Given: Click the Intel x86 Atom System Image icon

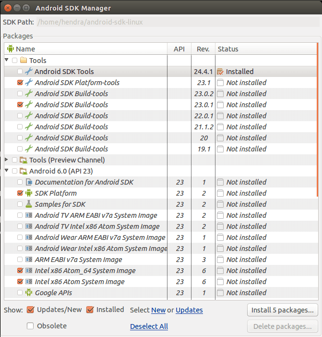Looking at the screenshot, I should click(29, 282).
